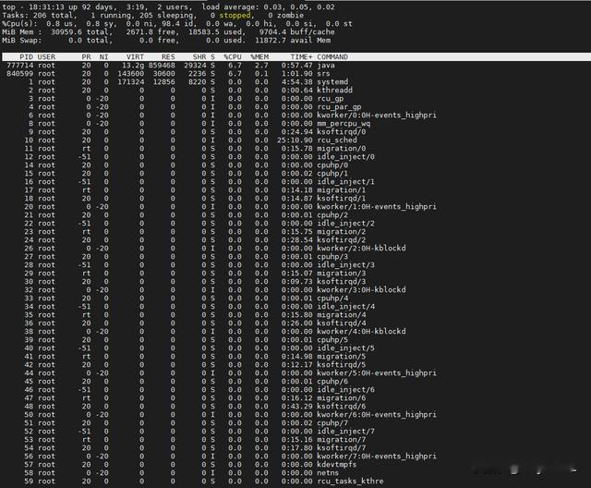Select the ksoftirqd/0 command
The image size is (591, 488).
click(341, 131)
